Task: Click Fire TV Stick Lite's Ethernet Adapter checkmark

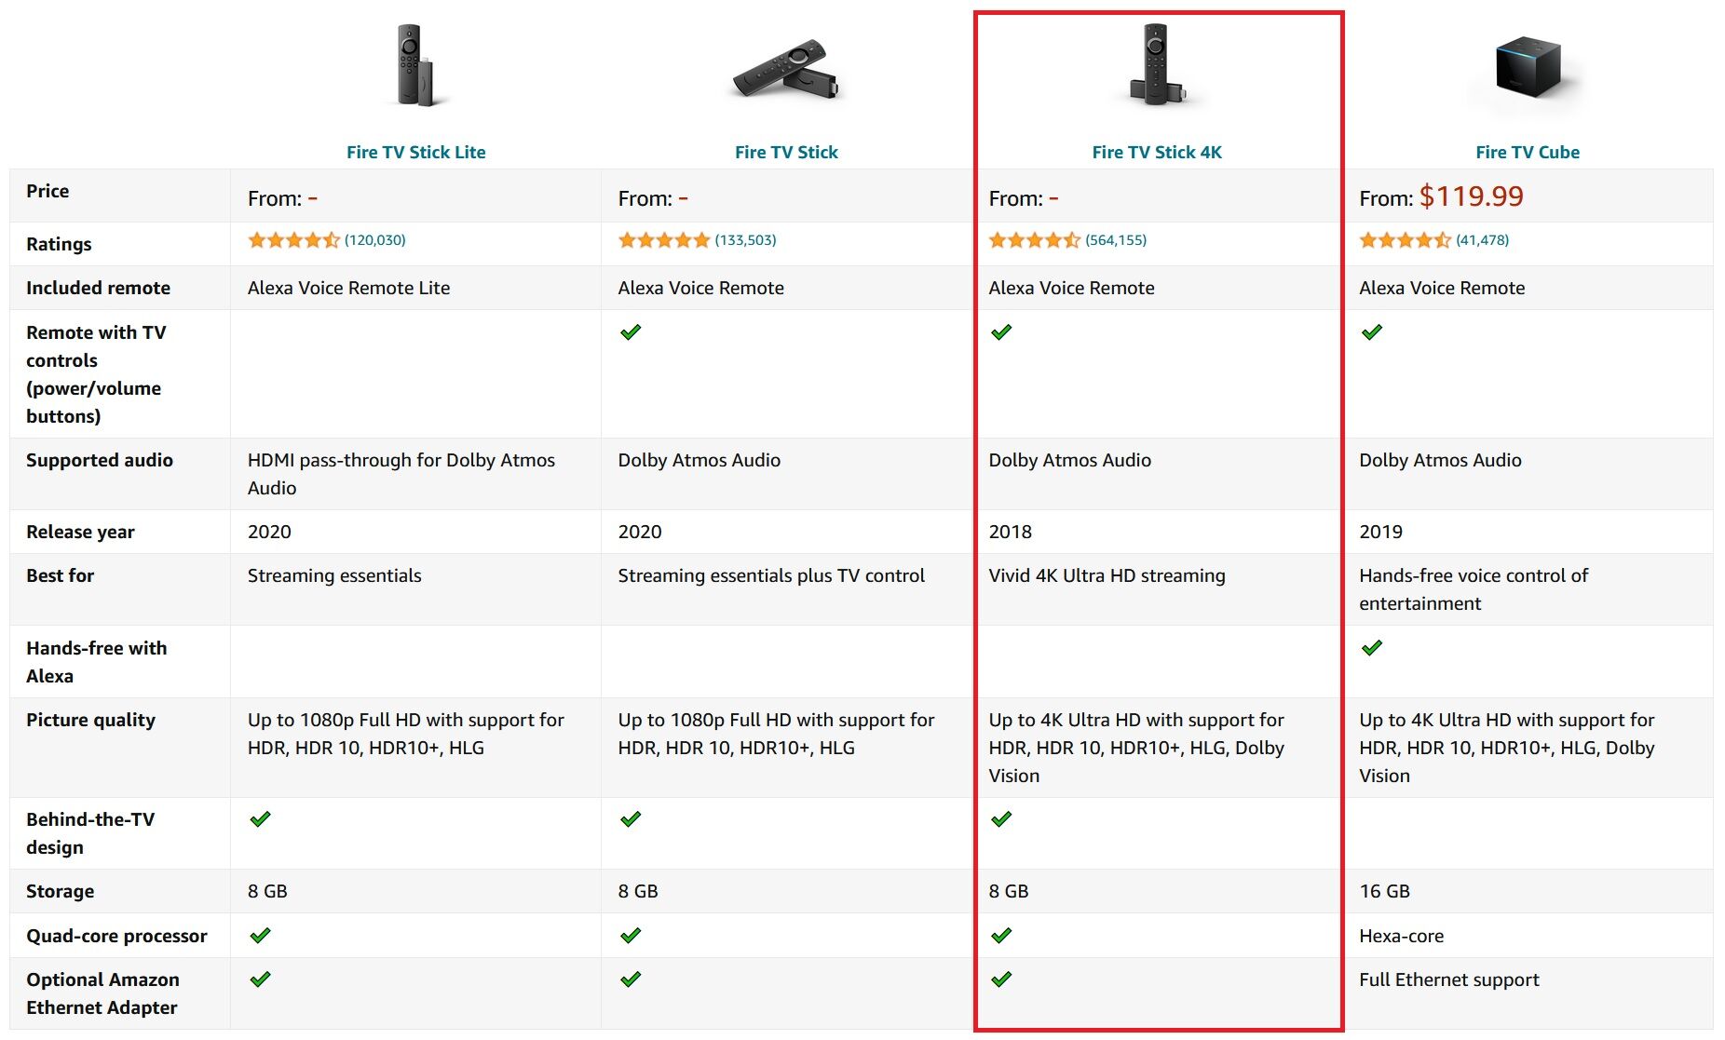Action: click(260, 979)
